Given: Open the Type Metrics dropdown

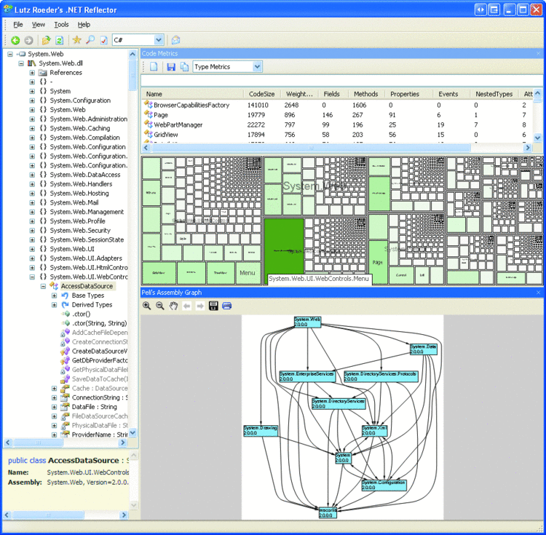Looking at the screenshot, I should pyautogui.click(x=257, y=66).
